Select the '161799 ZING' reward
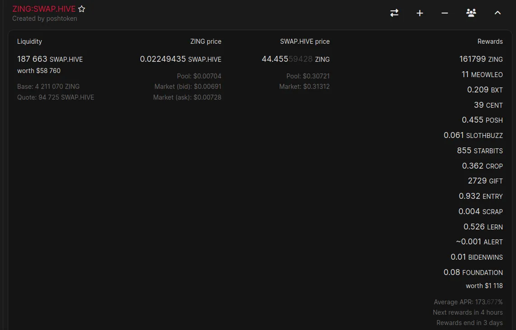The height and width of the screenshot is (330, 516). [x=481, y=59]
